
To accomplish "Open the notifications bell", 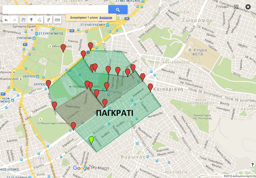I will 248,7.
